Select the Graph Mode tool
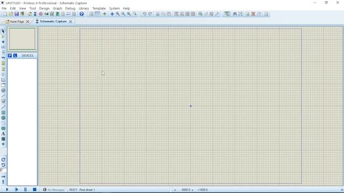The image size is (344, 193). pos(3,80)
